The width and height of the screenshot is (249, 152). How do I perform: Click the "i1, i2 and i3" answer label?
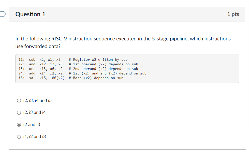coord(35,136)
